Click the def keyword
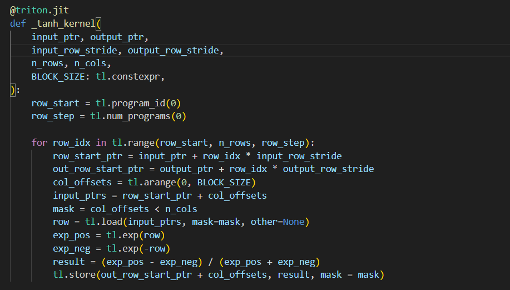The width and height of the screenshot is (510, 290). click(x=18, y=23)
